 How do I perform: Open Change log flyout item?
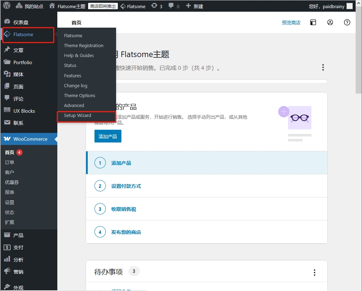[x=75, y=85]
